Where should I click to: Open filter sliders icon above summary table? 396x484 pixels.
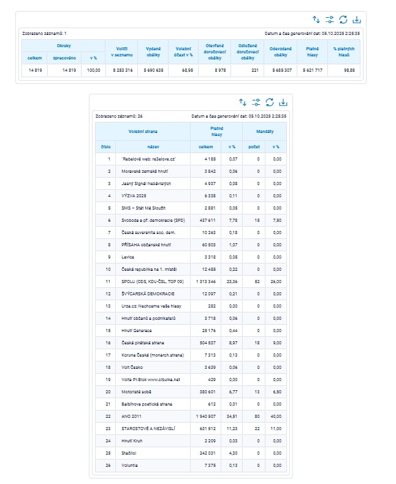[330, 20]
